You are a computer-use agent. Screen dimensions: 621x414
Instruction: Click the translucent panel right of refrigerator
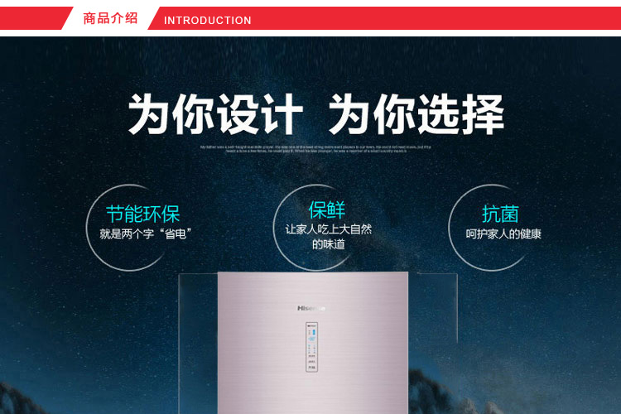[433, 309]
